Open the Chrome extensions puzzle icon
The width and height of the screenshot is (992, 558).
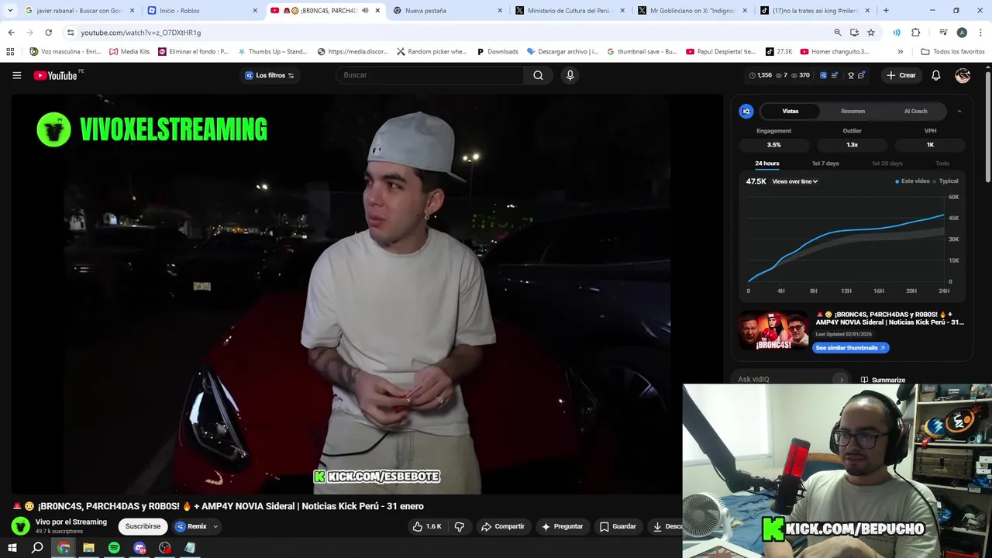coord(915,33)
